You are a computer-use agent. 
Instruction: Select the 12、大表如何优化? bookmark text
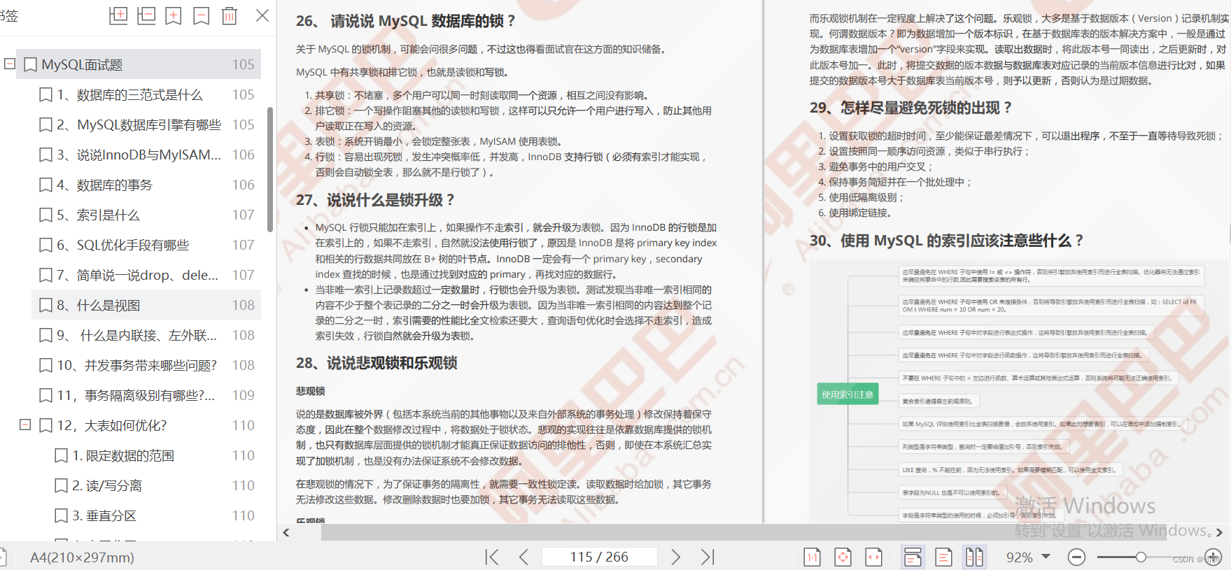coord(112,425)
